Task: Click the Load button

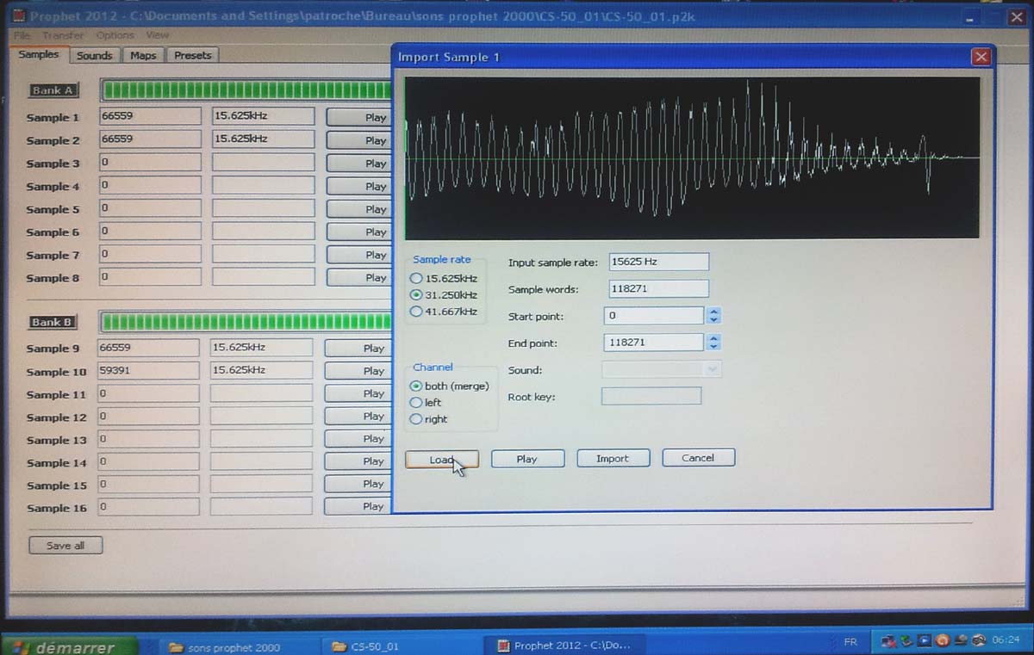Action: click(x=441, y=460)
